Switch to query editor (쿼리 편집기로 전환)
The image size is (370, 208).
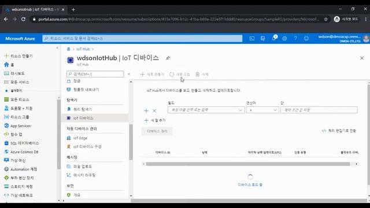(339, 131)
